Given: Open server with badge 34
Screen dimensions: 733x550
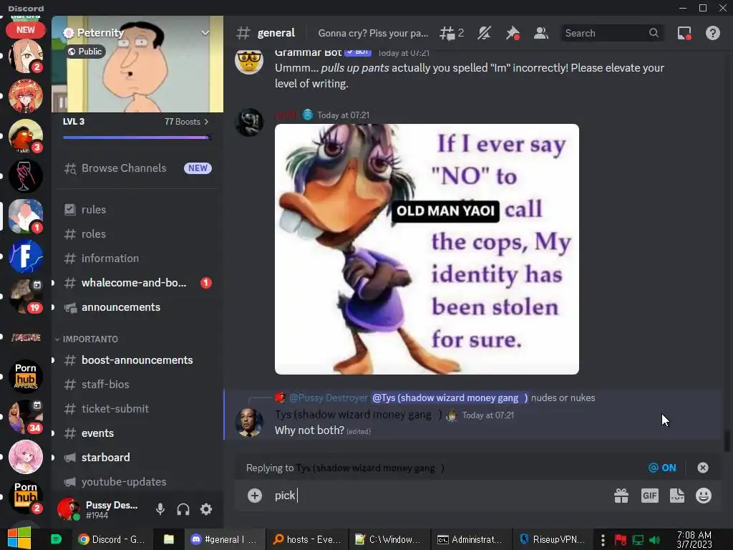Looking at the screenshot, I should [x=26, y=417].
